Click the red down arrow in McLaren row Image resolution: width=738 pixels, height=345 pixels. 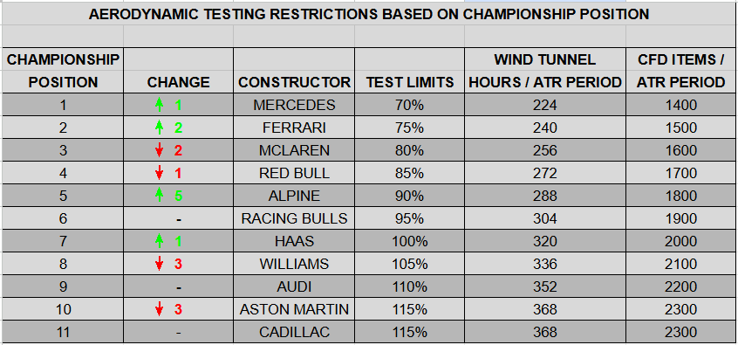[159, 150]
